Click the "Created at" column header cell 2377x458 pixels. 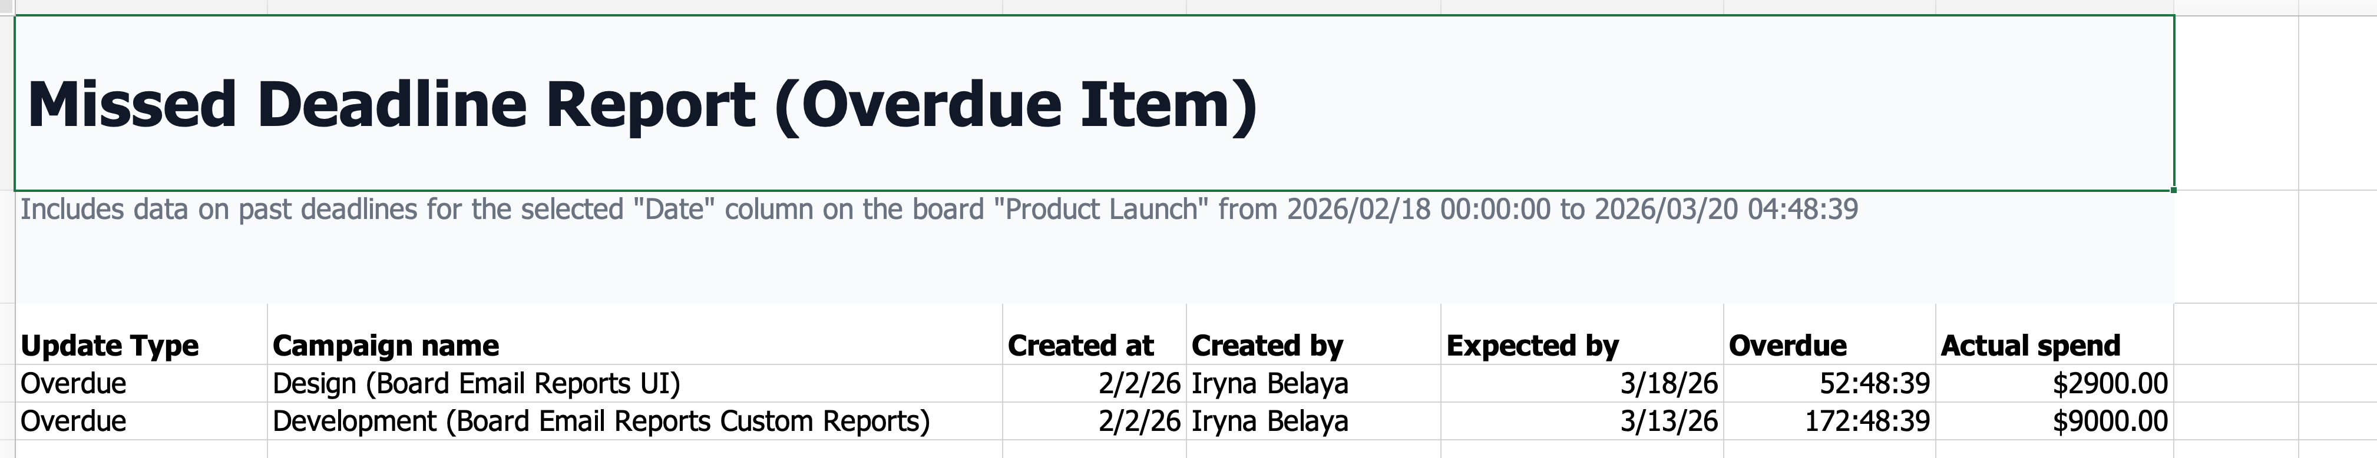click(1080, 346)
